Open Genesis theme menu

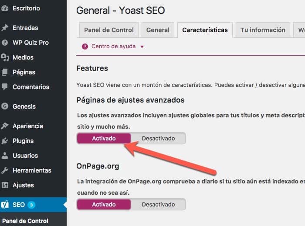point(24,106)
